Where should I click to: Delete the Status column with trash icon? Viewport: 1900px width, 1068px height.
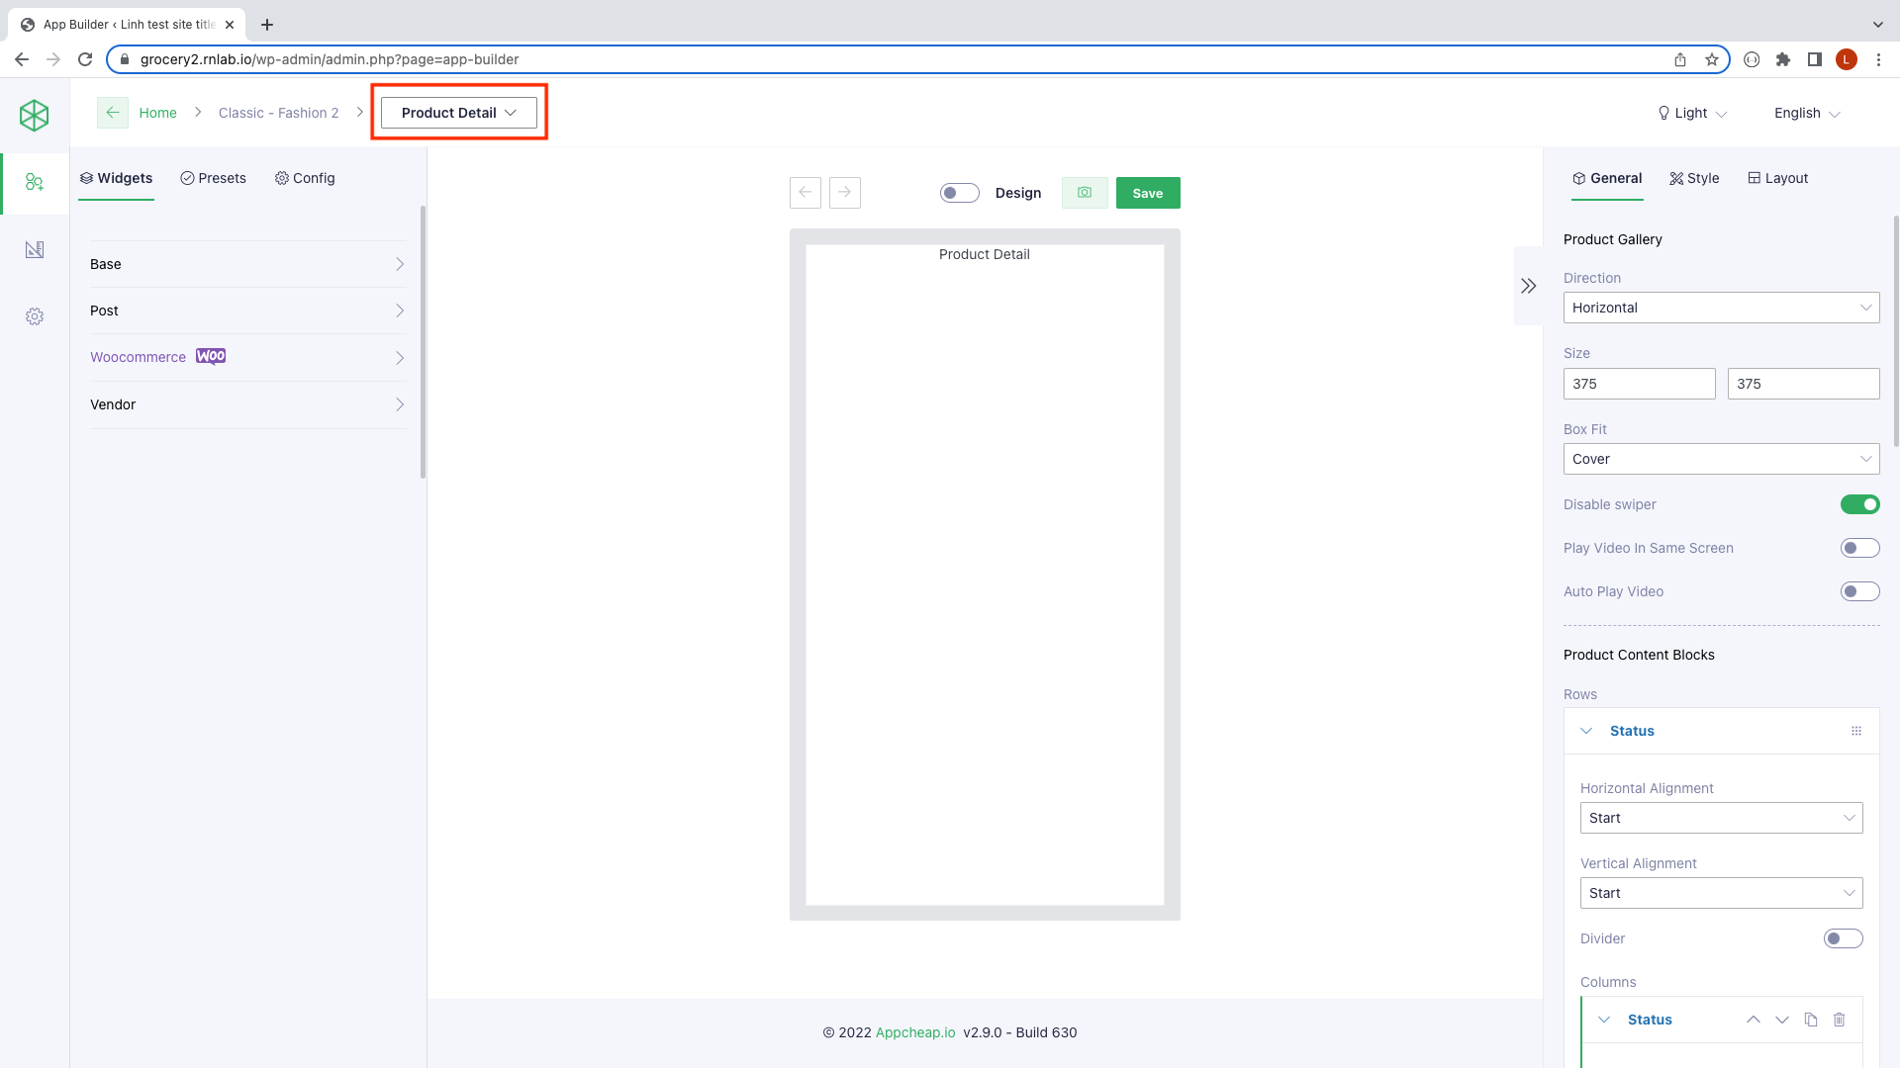[x=1839, y=1020]
